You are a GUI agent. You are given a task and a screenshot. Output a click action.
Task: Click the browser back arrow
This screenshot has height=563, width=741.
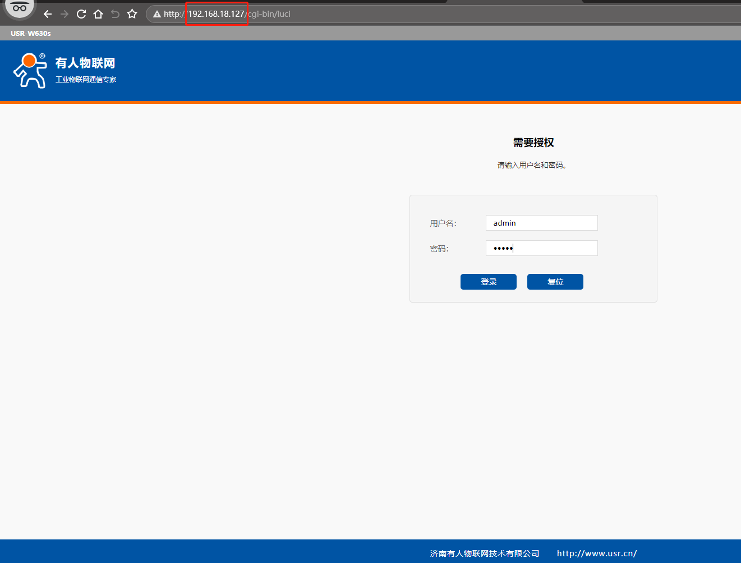(48, 14)
